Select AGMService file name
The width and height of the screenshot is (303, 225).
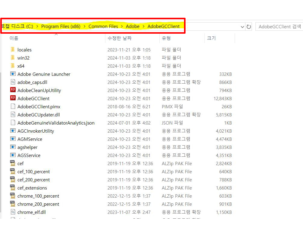click(x=30, y=139)
